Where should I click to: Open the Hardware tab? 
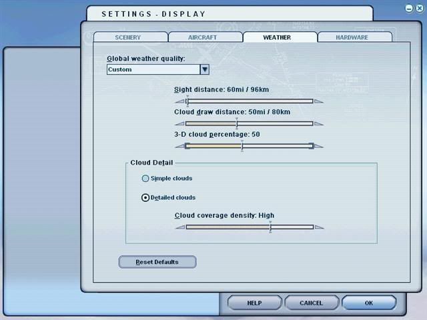tap(352, 38)
